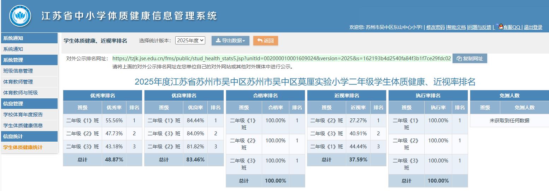Click the public ranking URL text

(x=282, y=58)
